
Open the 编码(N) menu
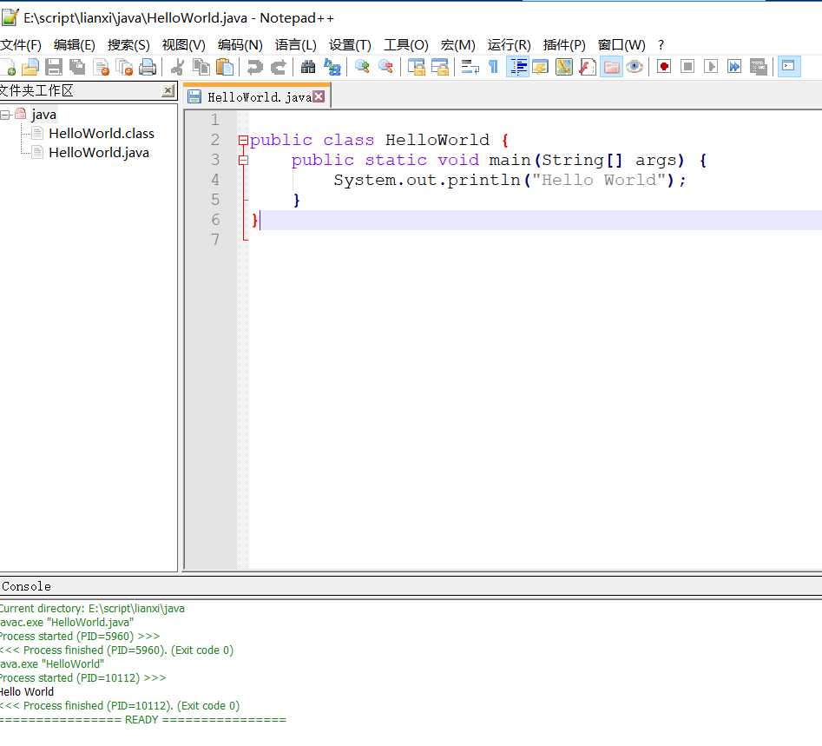click(x=240, y=45)
